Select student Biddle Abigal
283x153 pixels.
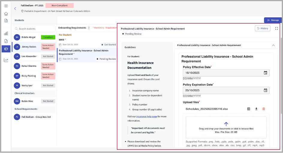click(x=28, y=37)
